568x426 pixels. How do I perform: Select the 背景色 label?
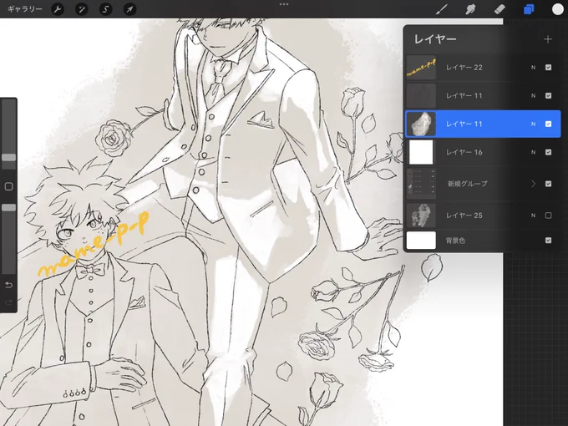pyautogui.click(x=455, y=241)
